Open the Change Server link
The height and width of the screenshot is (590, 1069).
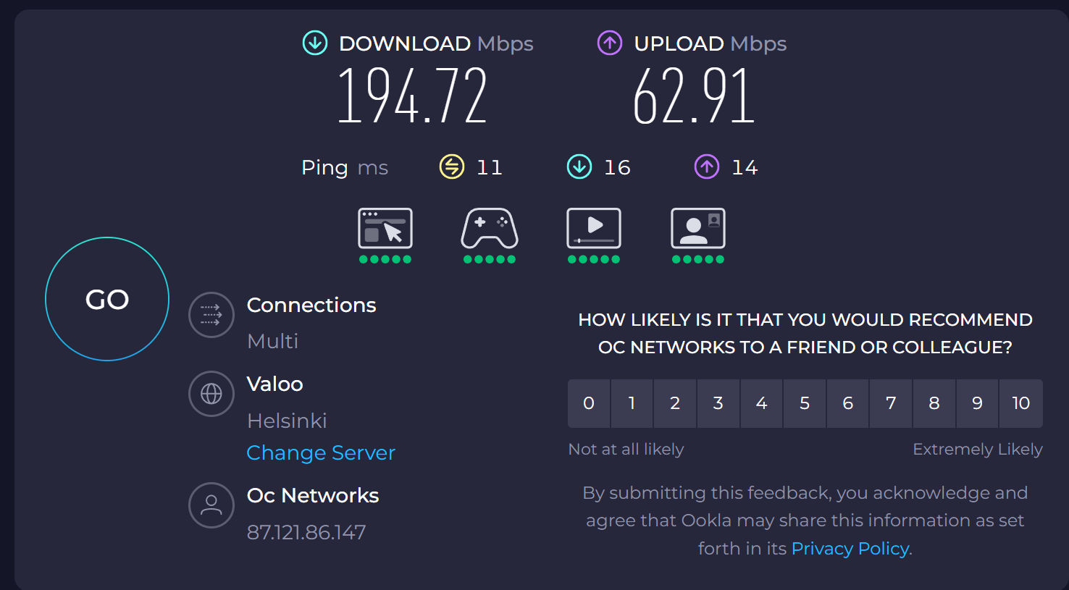pyautogui.click(x=321, y=453)
